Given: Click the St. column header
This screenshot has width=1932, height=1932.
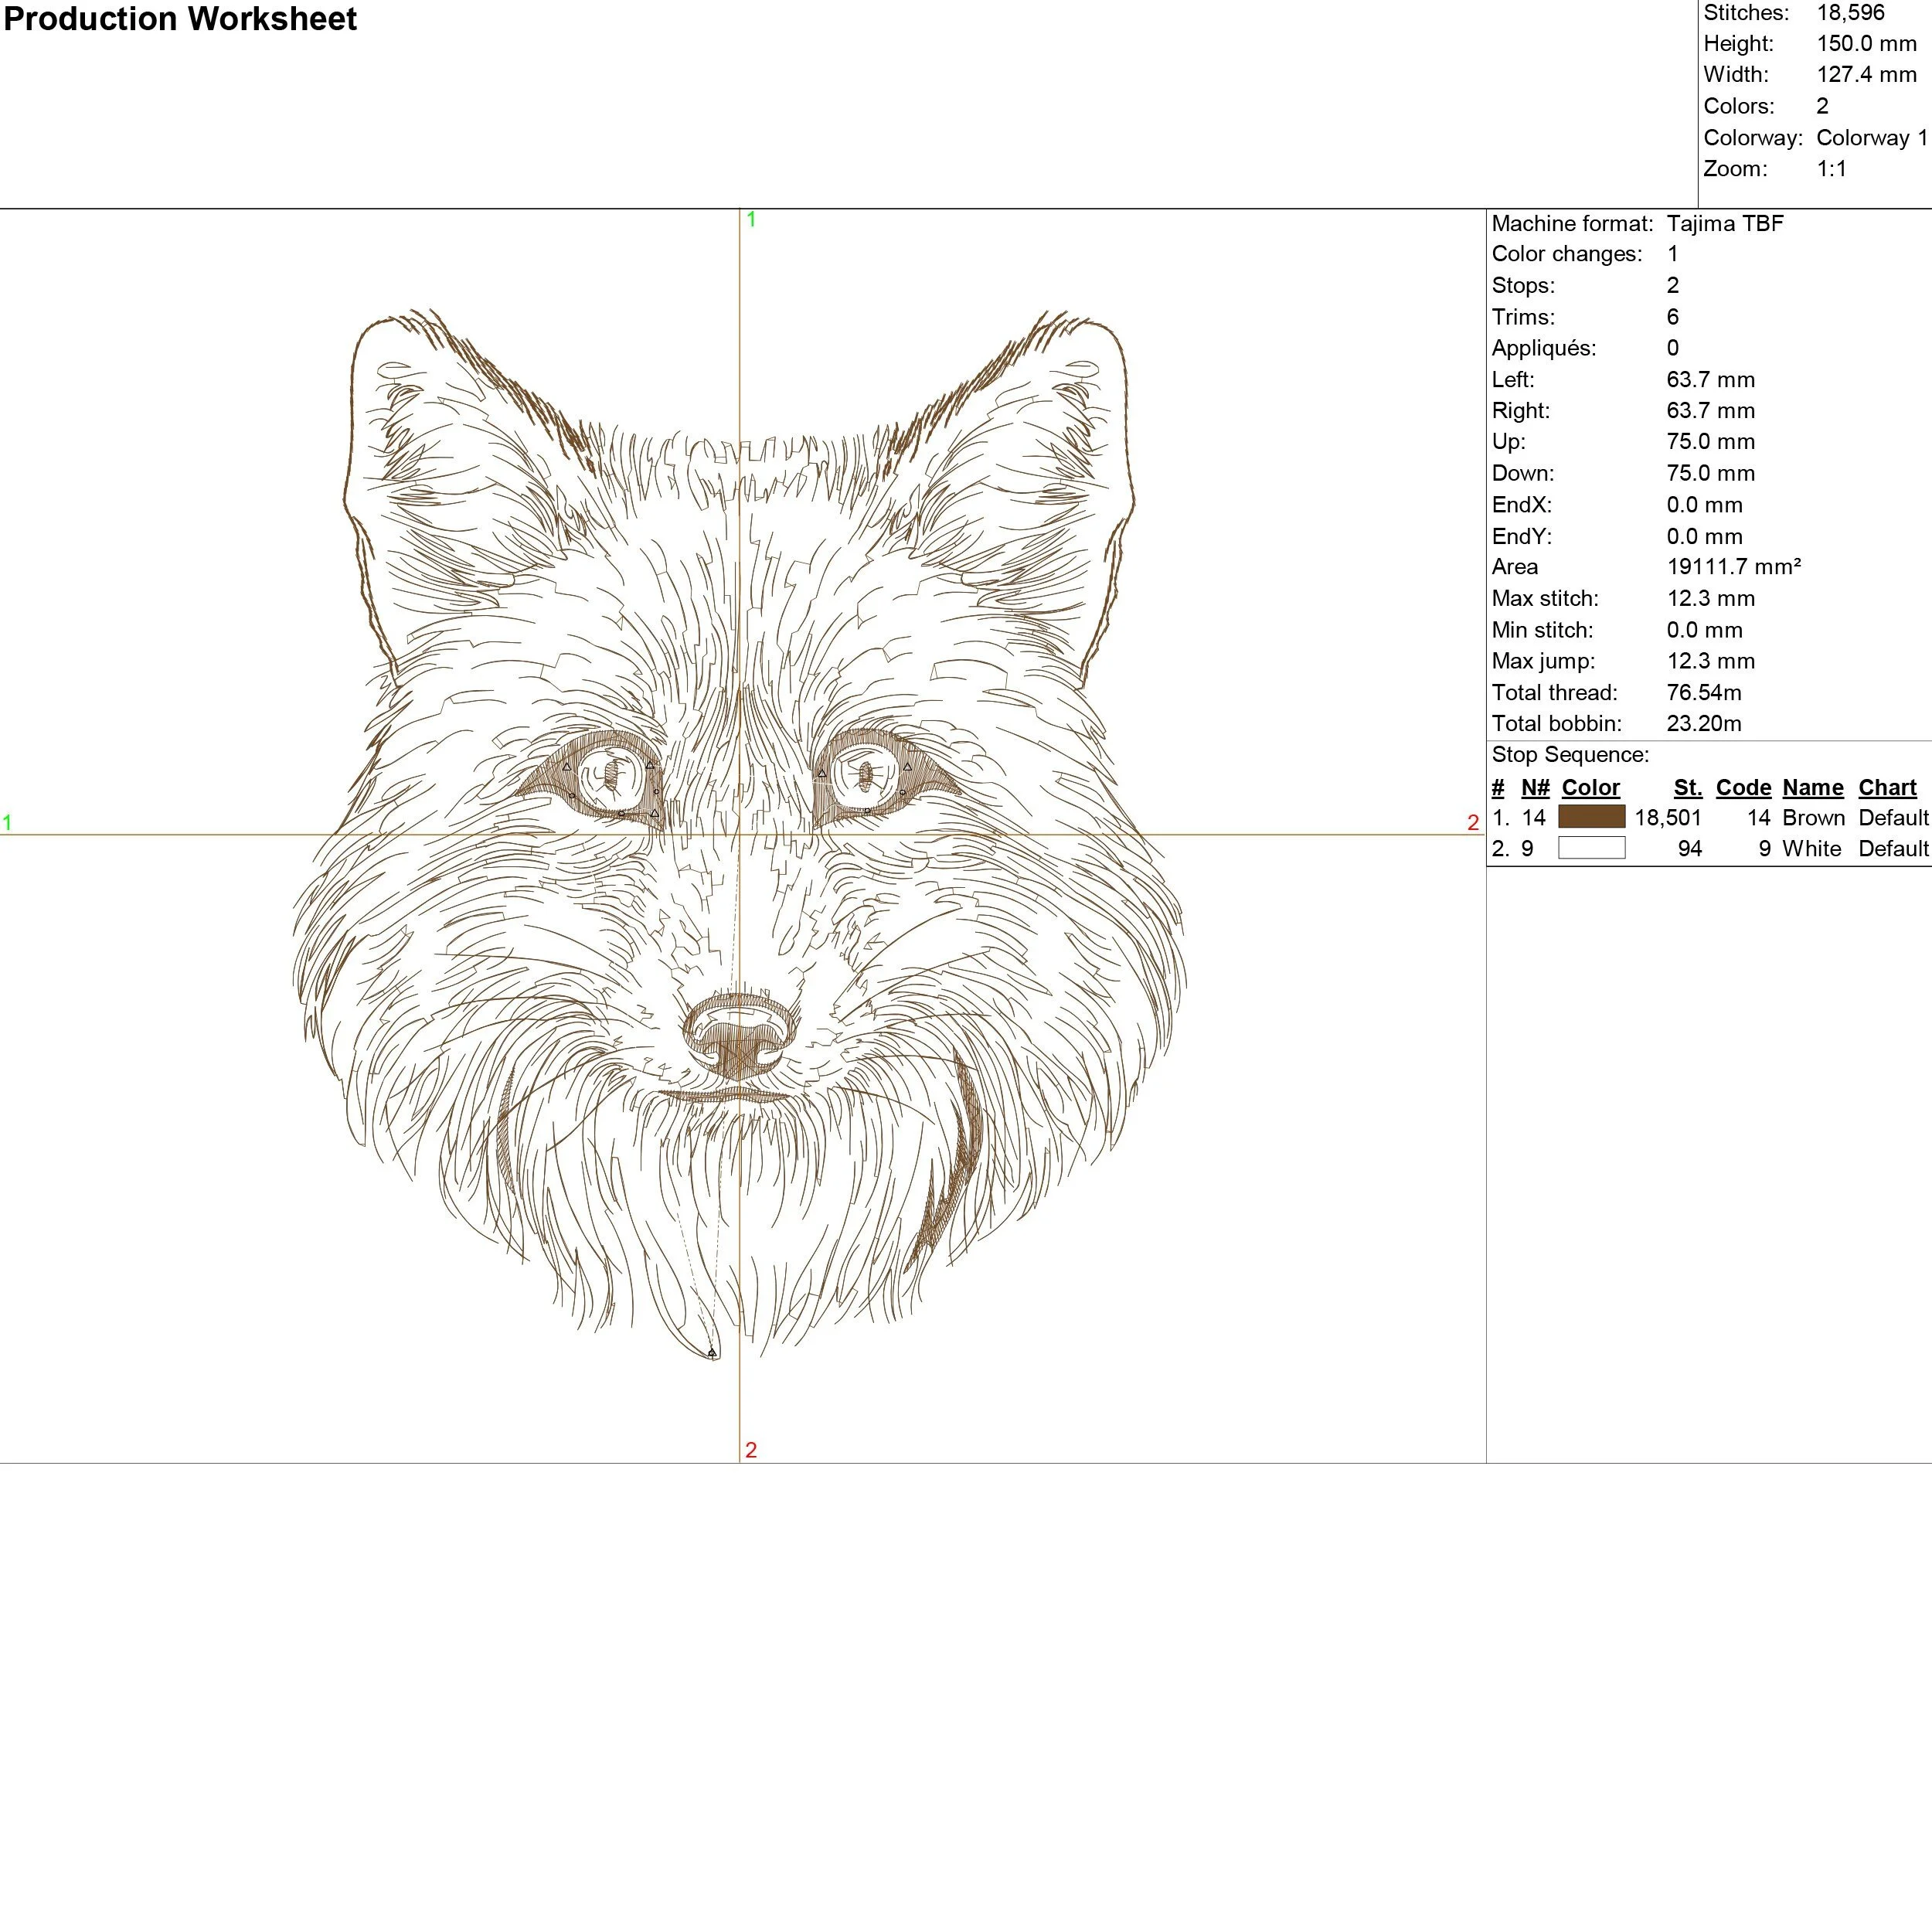Looking at the screenshot, I should click(1687, 787).
